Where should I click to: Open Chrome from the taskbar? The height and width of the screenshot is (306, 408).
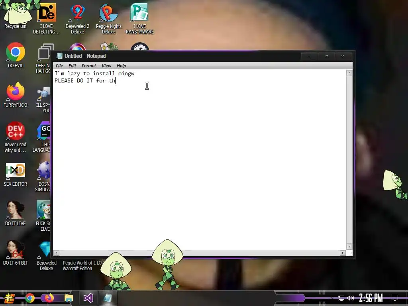pos(29,298)
